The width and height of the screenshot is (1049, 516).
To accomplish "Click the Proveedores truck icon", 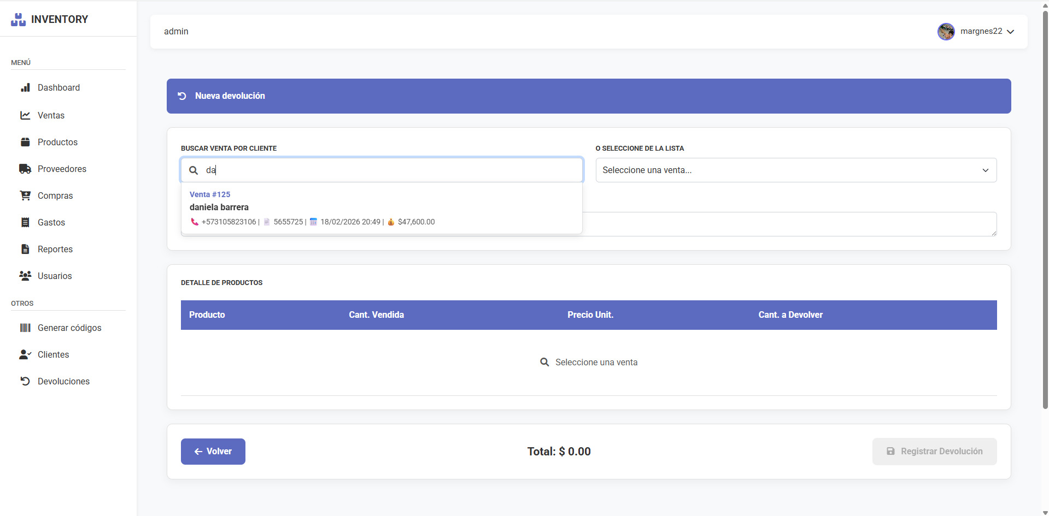I will (25, 169).
